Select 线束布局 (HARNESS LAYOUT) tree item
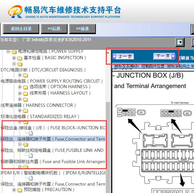194x193 pixels. point(60,93)
